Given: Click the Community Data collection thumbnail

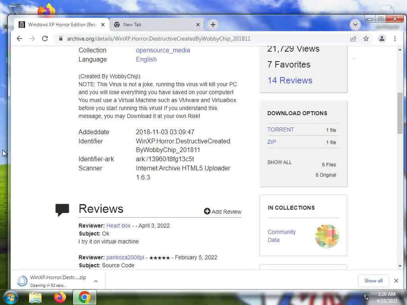Looking at the screenshot, I should (327, 236).
